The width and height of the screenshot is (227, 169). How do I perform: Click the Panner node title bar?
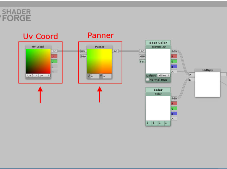[100, 47]
